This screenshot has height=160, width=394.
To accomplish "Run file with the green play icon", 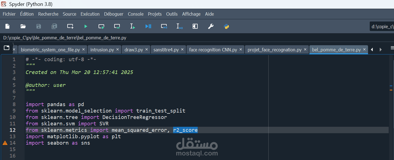I will pos(86,26).
